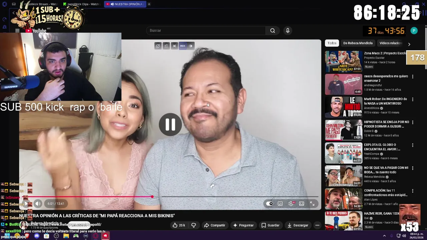The height and width of the screenshot is (240, 427).
Task: Toggle subtitles on the player
Action: tap(280, 204)
